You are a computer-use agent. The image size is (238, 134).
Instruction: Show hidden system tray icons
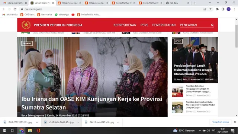[200, 131]
